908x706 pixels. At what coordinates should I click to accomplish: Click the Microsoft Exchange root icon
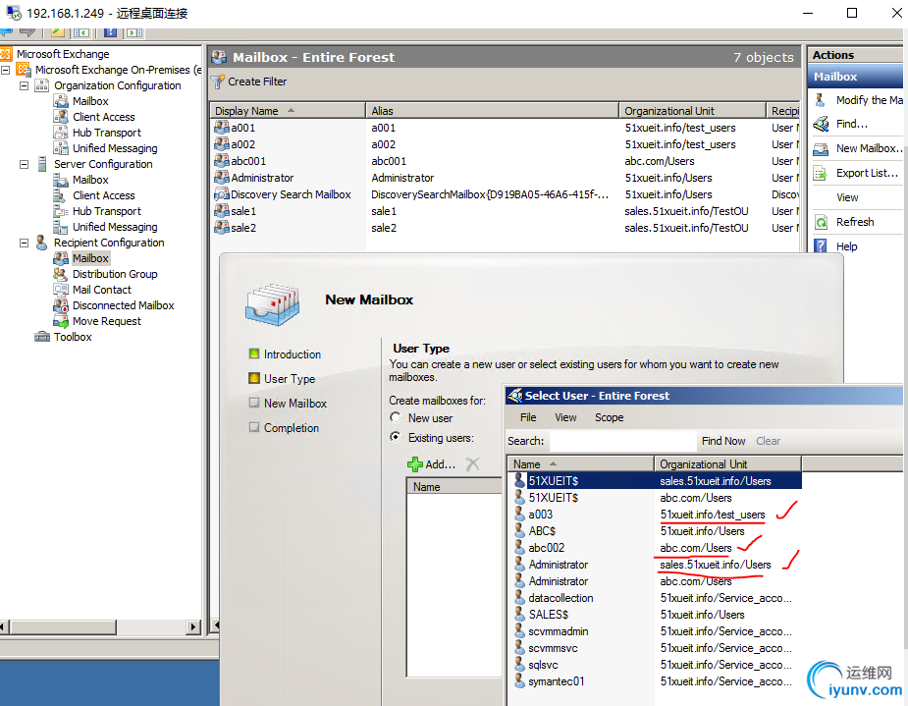(6, 54)
